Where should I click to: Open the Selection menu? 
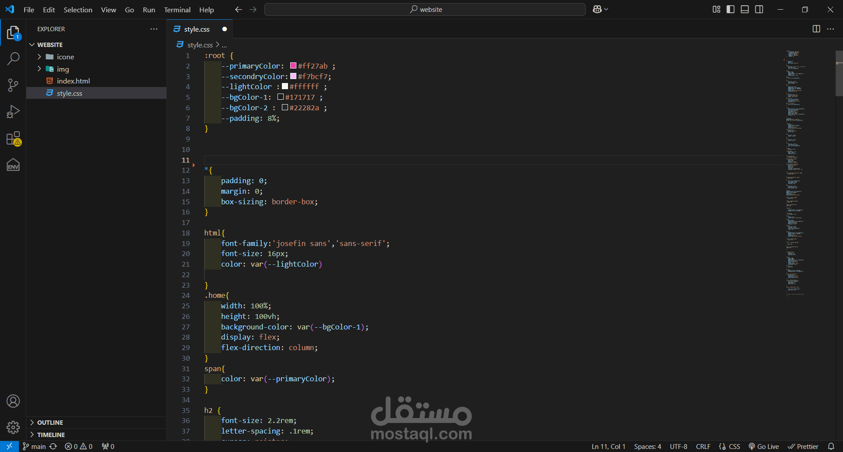coord(78,10)
